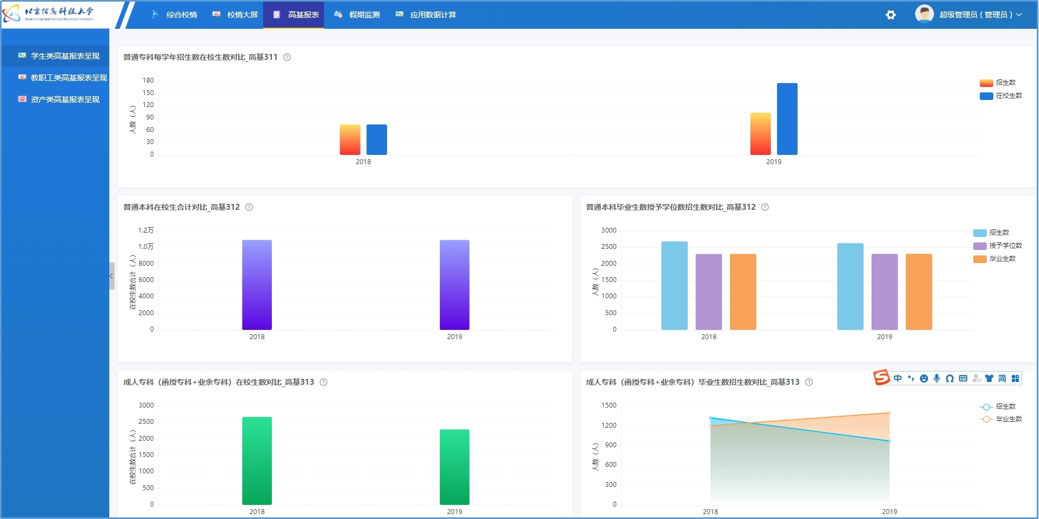The height and width of the screenshot is (519, 1039).
Task: Toggle 在校生数 legend in the 高基311 chart
Action: point(1001,96)
